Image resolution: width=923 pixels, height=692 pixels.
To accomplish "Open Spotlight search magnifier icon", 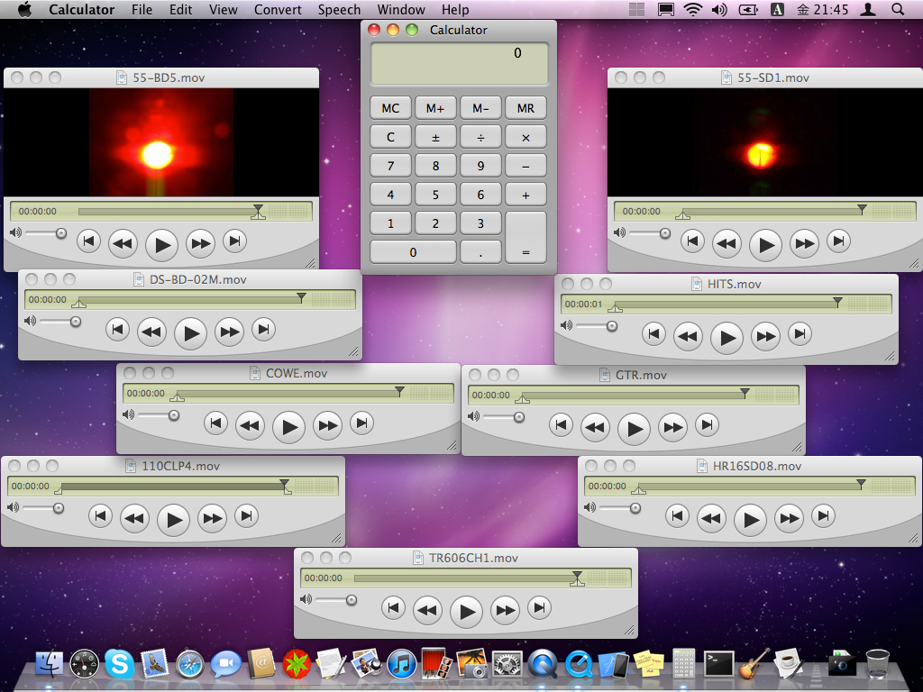I will (898, 10).
